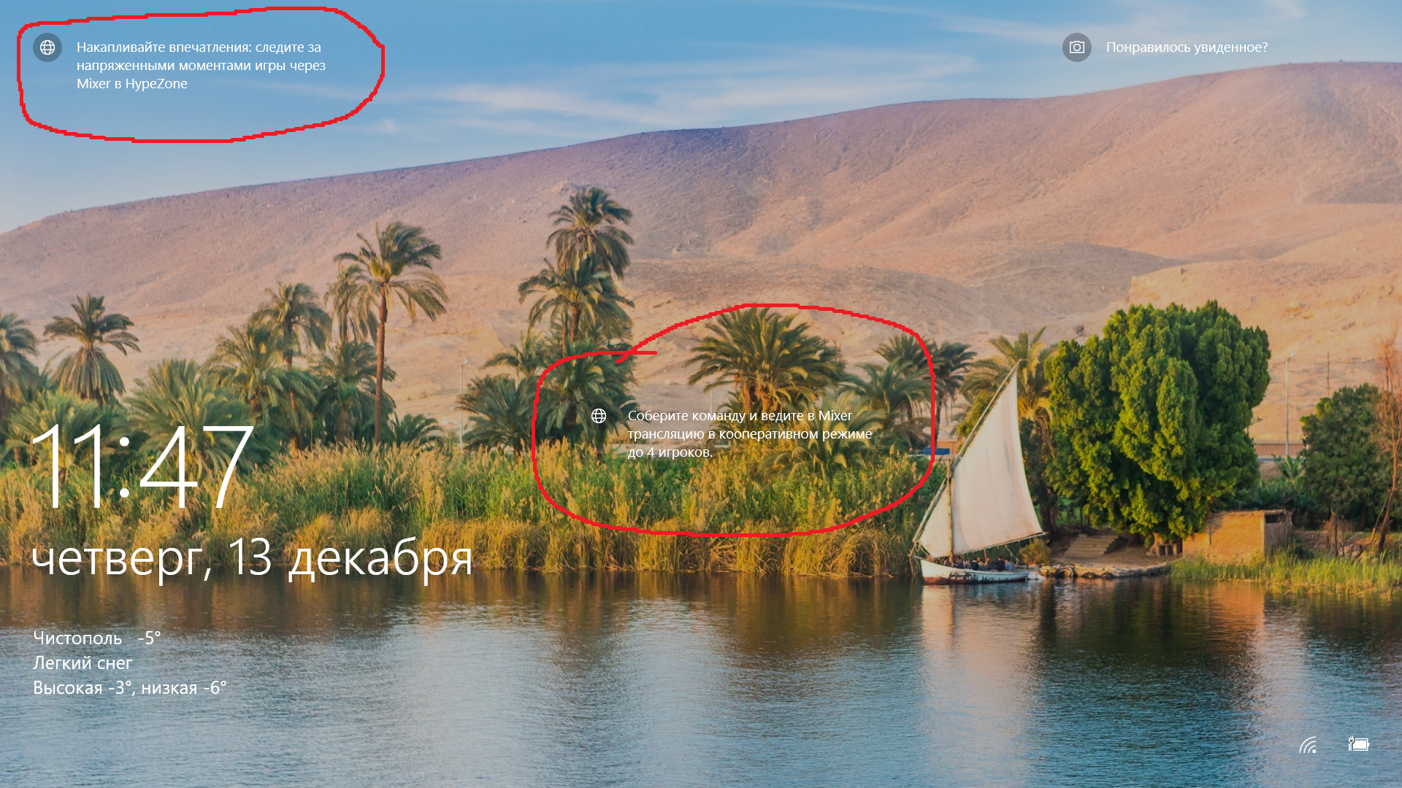Open the camera icon near 'Понравилось увиденное?'
The width and height of the screenshot is (1402, 788).
(x=1076, y=47)
